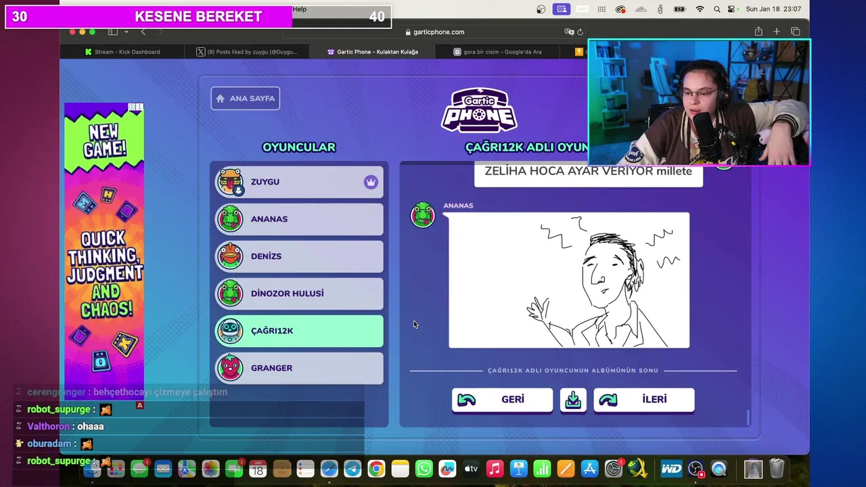Select Gartic Phone - Kulaktan Kulağa tab
The width and height of the screenshot is (866, 487).
coord(373,52)
